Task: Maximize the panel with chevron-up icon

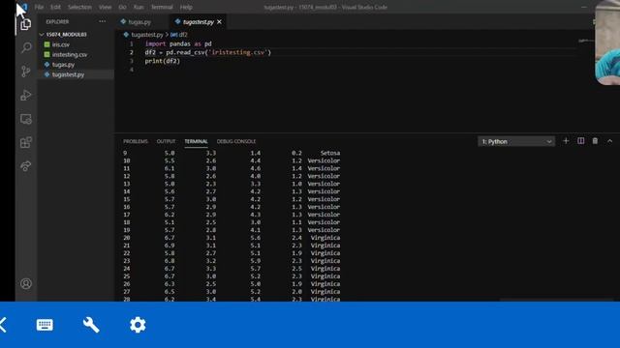Action: point(609,141)
